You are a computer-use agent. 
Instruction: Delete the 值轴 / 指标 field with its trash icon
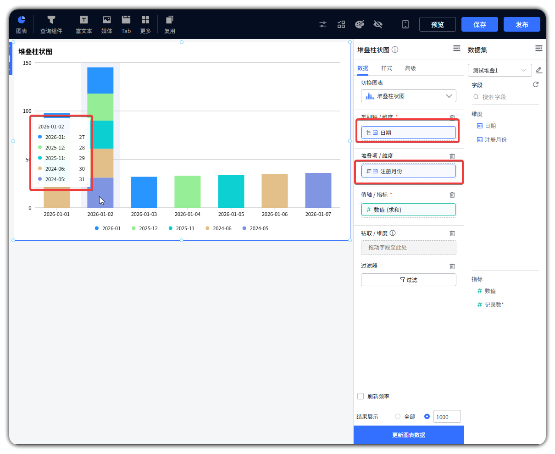point(452,195)
